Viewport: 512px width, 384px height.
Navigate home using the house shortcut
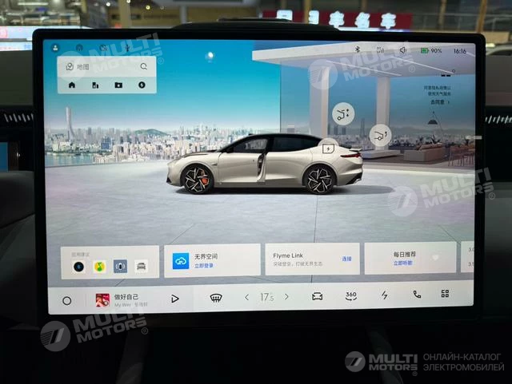pyautogui.click(x=72, y=85)
